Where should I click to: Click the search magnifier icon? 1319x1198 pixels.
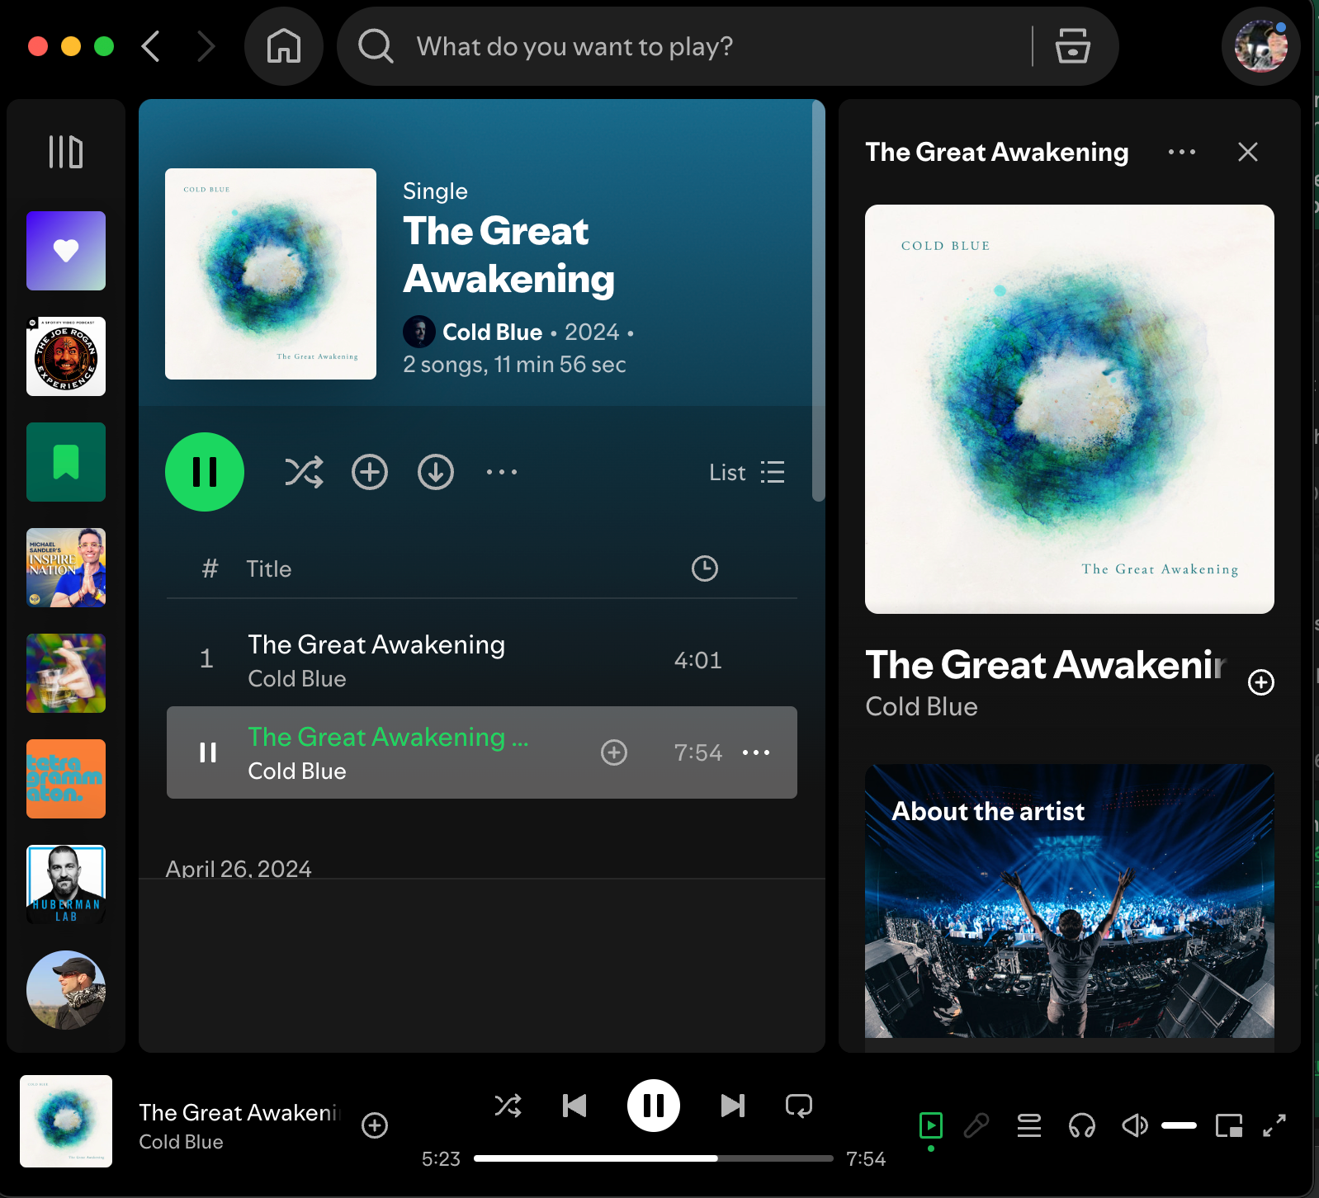coord(376,46)
